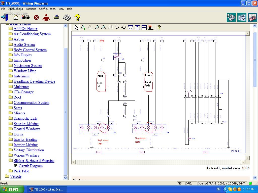
Task: Click the 11:10 PM clock
Action: 248,189
